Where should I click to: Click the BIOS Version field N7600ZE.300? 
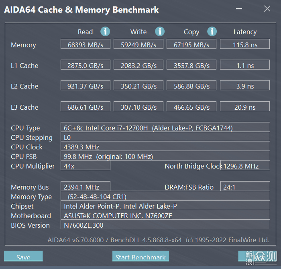pos(165,225)
